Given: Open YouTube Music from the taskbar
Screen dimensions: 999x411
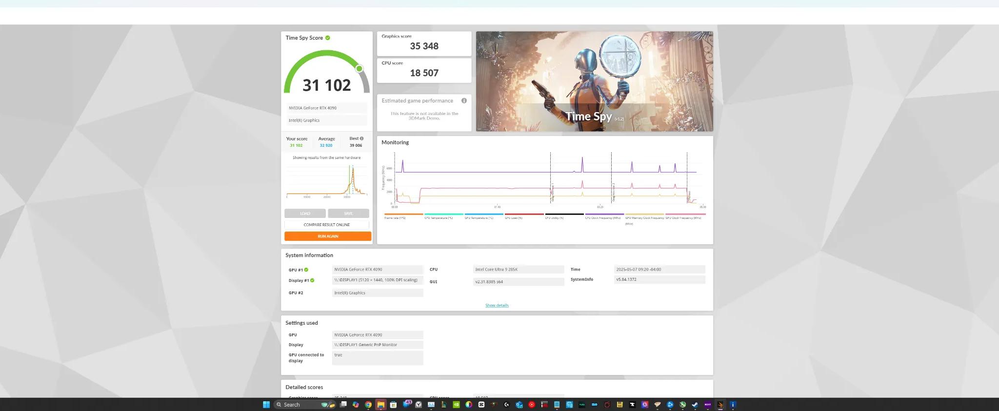Looking at the screenshot, I should point(532,405).
